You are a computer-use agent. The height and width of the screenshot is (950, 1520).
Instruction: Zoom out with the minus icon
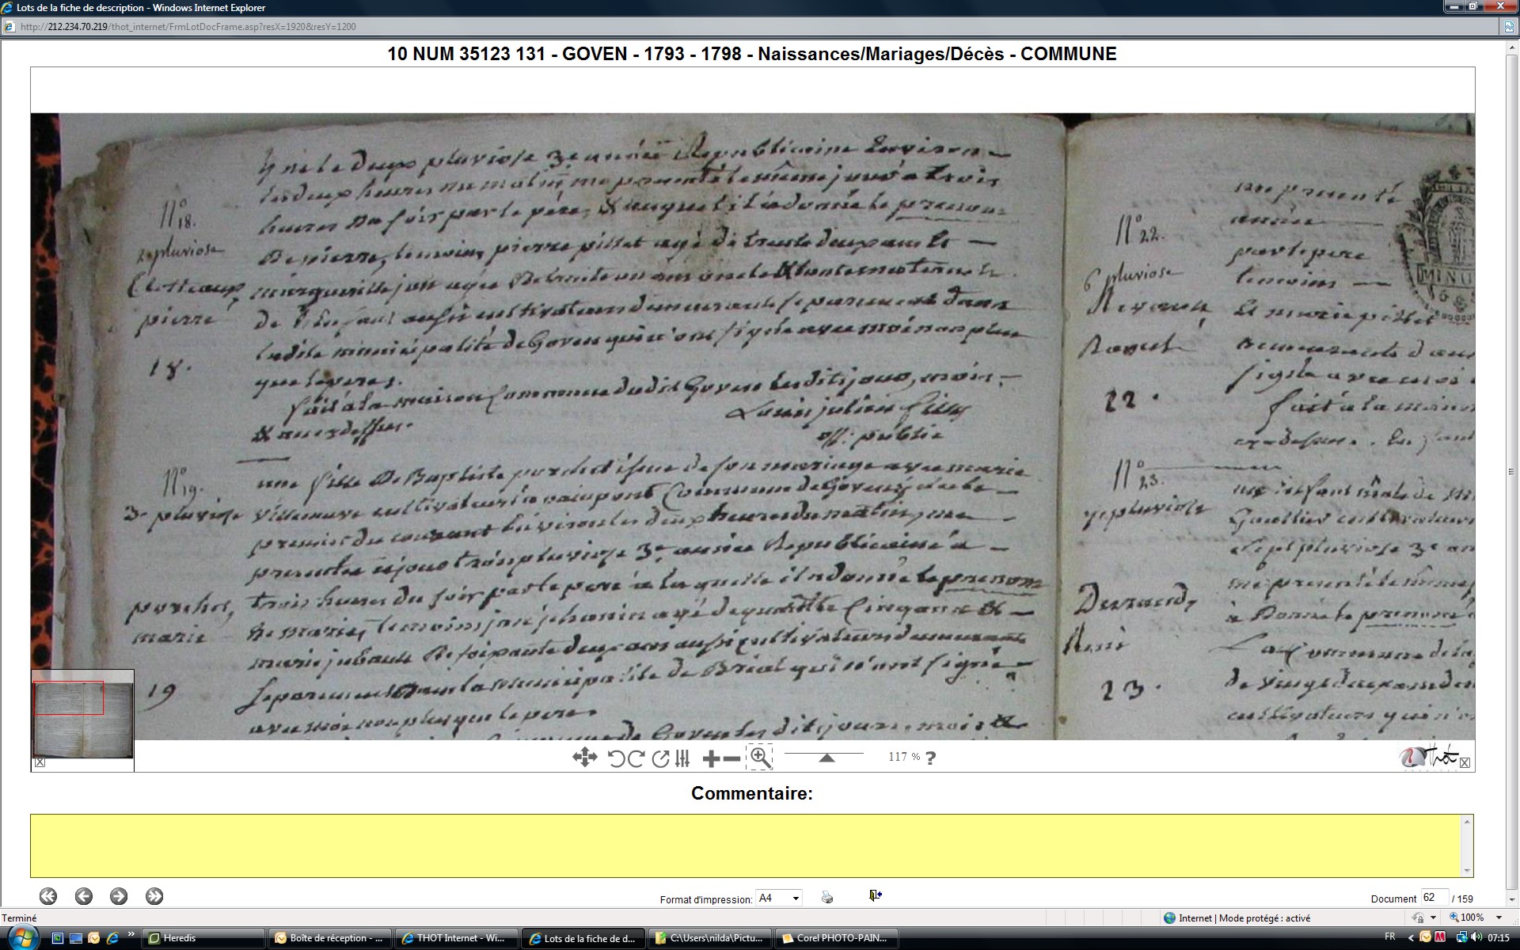(x=732, y=758)
